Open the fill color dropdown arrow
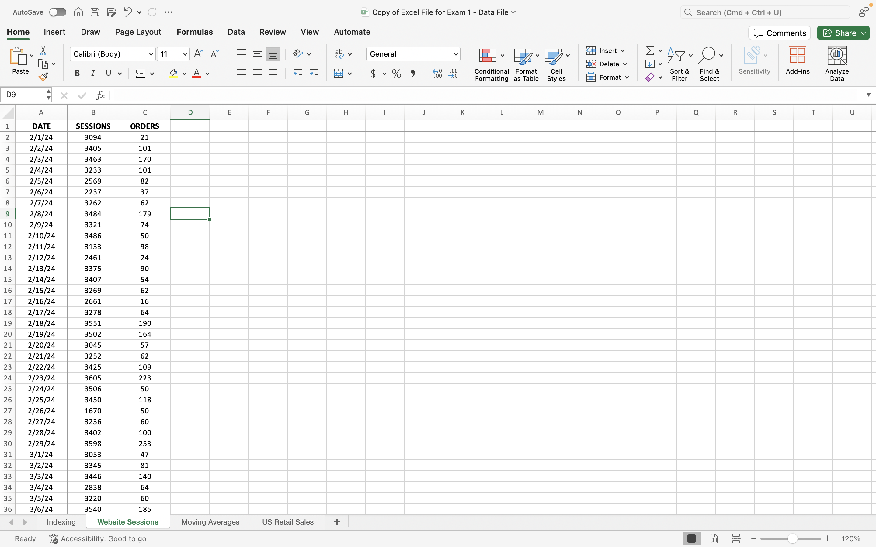 184,74
